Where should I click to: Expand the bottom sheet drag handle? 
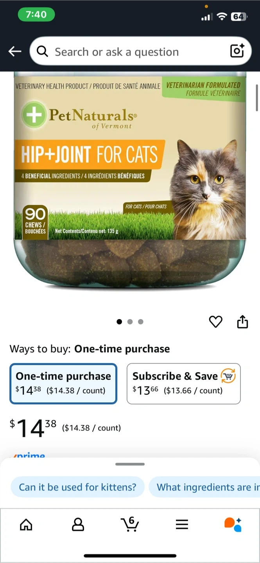click(130, 464)
